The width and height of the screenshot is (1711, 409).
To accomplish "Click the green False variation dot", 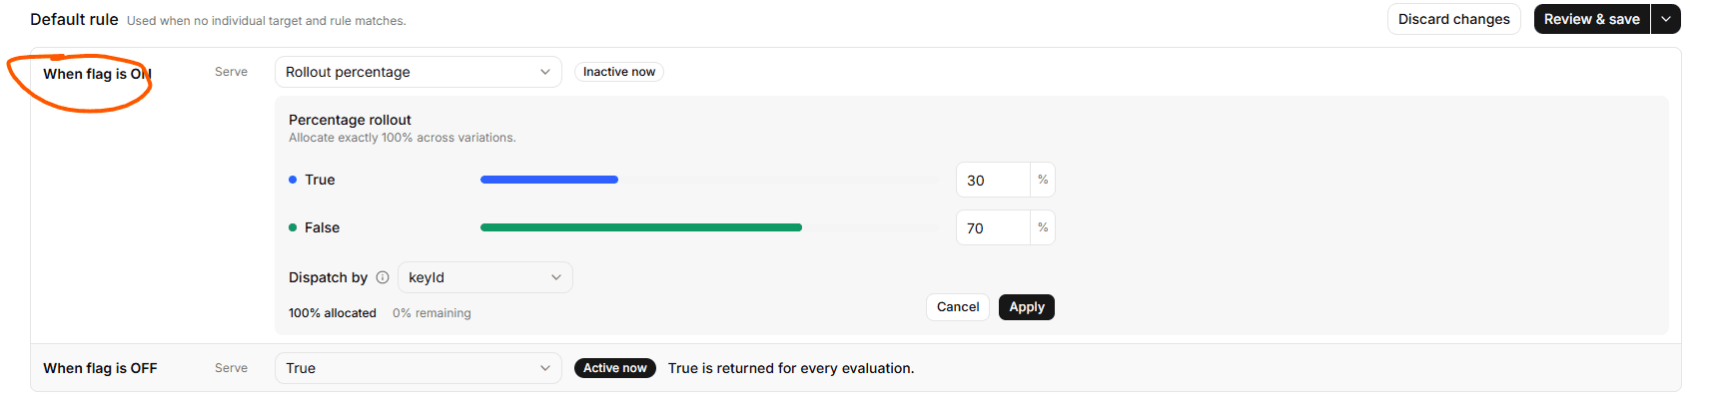I will click(x=293, y=227).
